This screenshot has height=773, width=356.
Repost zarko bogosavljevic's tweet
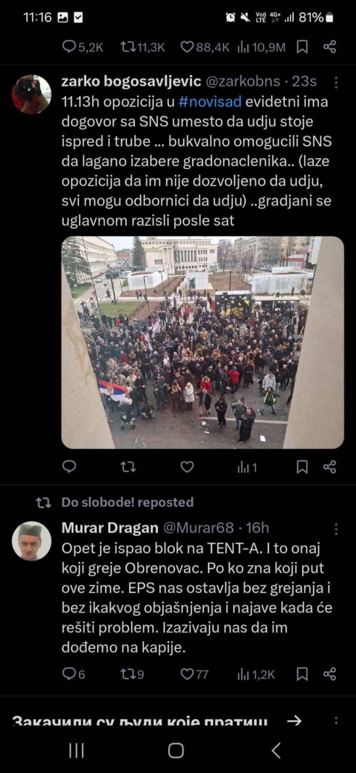[128, 467]
